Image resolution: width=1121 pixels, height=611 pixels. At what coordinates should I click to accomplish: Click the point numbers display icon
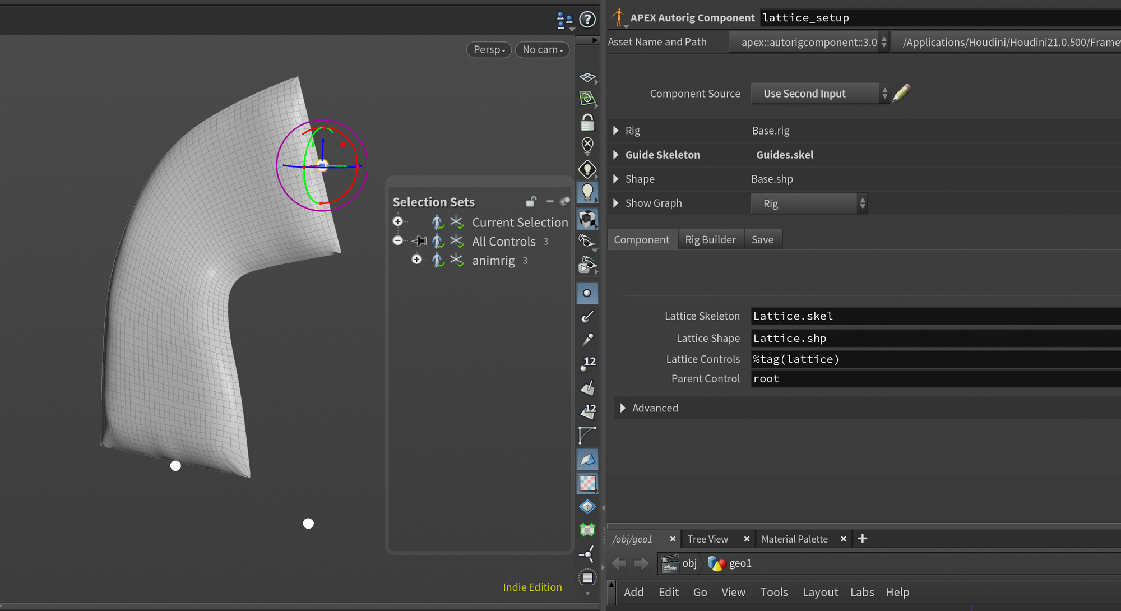587,363
